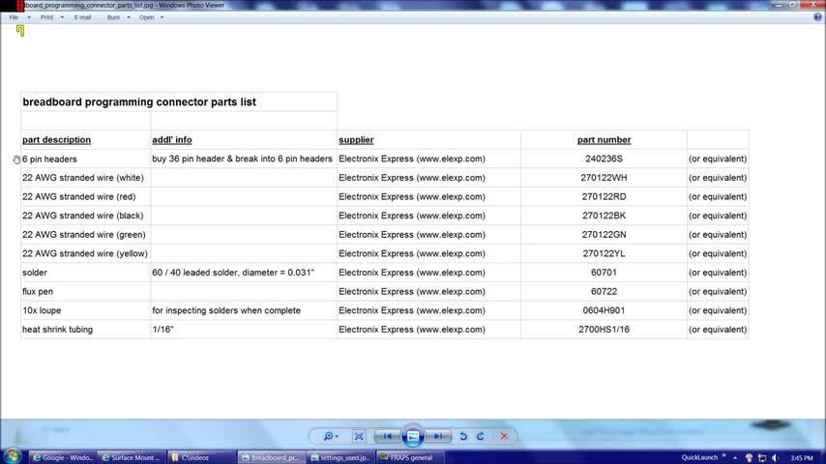
Task: Expand the Print dropdown arrow
Action: (x=62, y=17)
